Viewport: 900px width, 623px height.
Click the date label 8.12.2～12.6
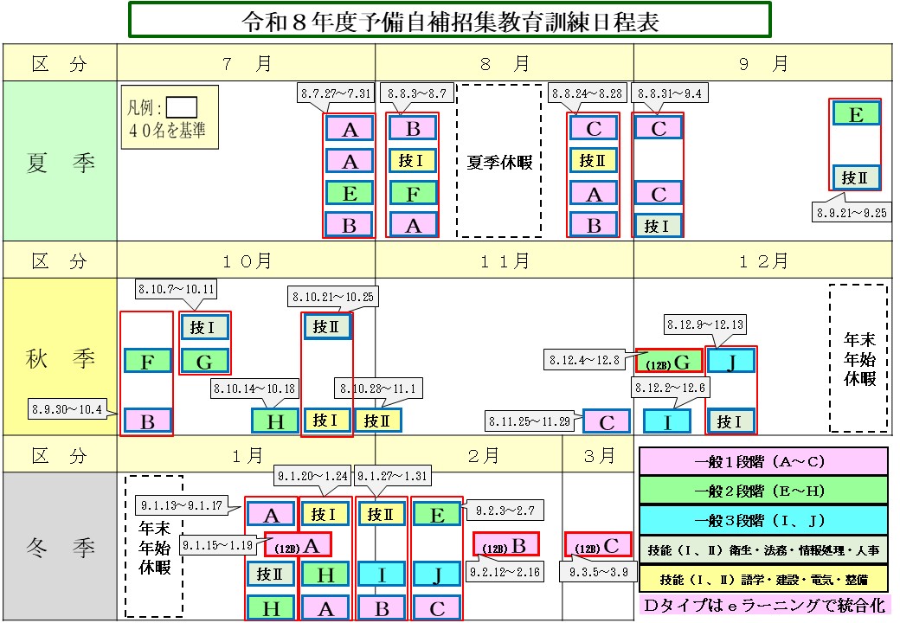click(670, 388)
